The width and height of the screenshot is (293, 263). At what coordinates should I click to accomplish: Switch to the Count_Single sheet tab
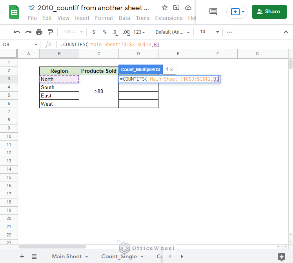coord(119,257)
